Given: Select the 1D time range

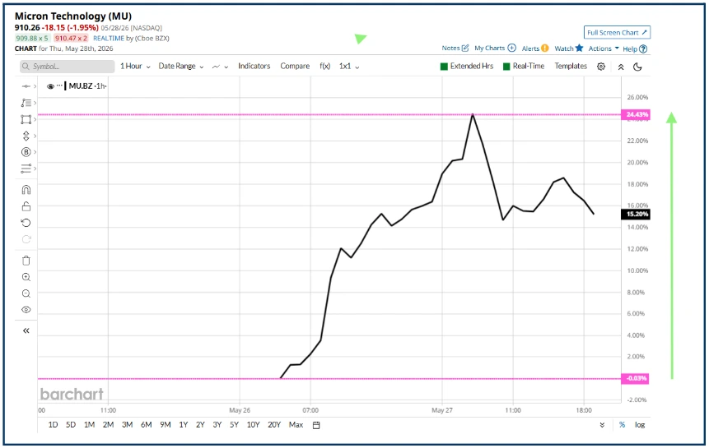Looking at the screenshot, I should coord(53,425).
